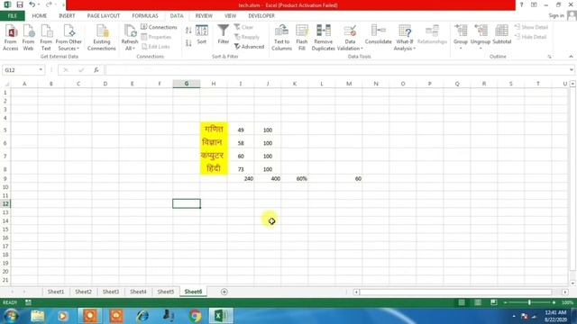Open Chrome from taskbar
577x324 pixels.
196,316
